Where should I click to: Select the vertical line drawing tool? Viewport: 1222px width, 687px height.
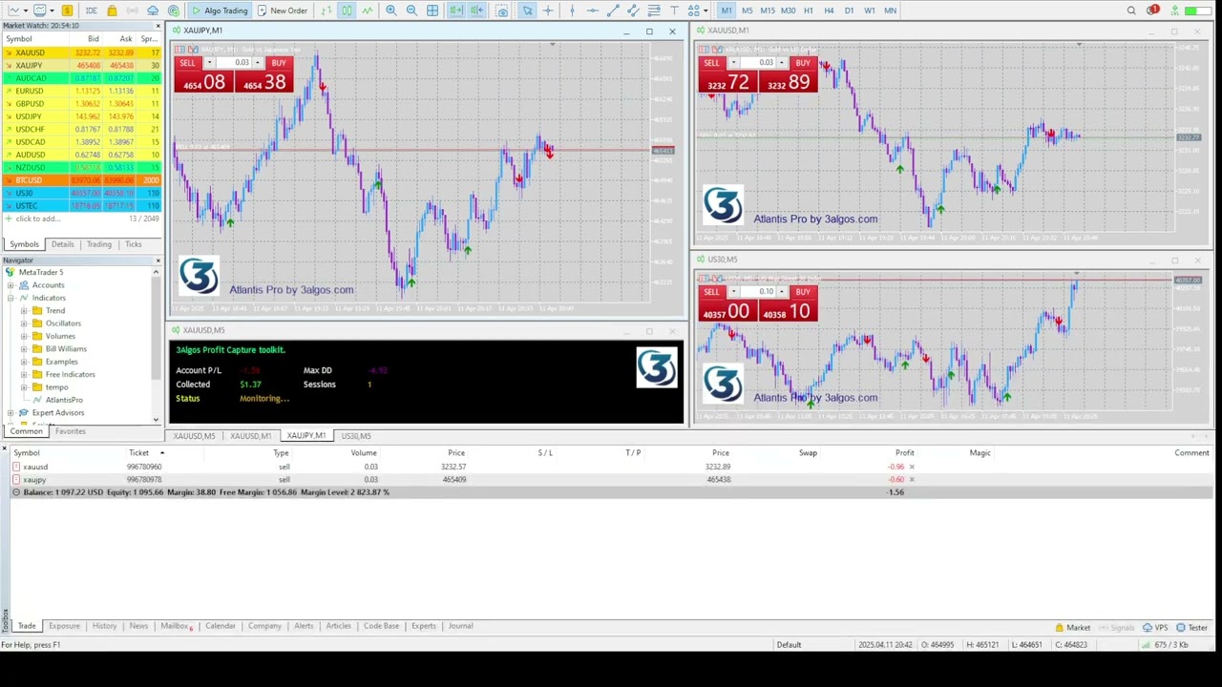pyautogui.click(x=572, y=10)
